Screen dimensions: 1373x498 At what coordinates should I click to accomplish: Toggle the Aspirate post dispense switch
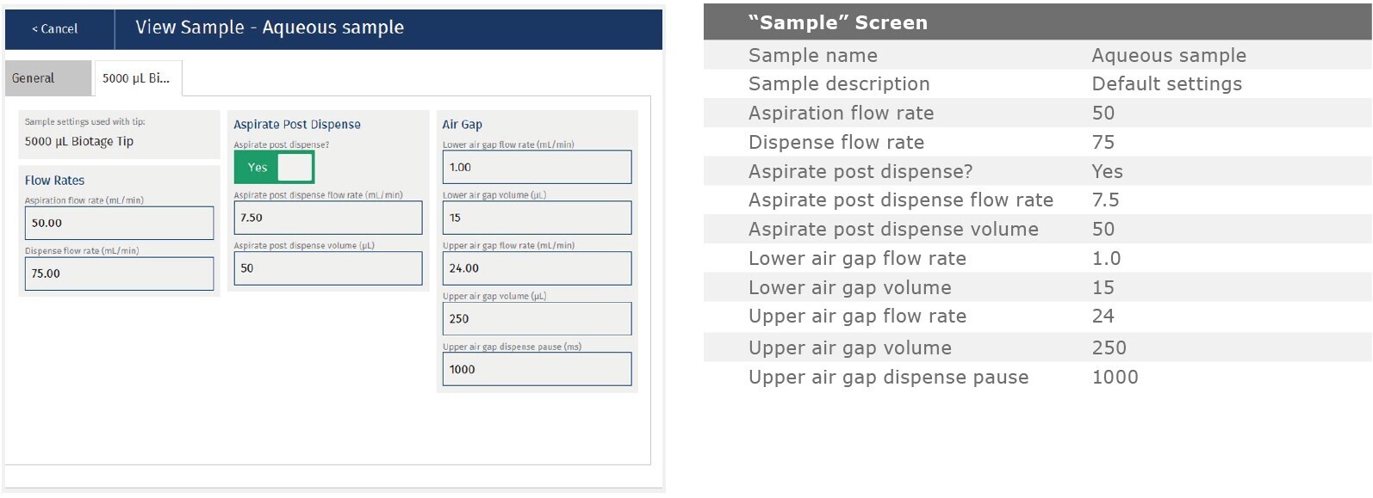[274, 168]
